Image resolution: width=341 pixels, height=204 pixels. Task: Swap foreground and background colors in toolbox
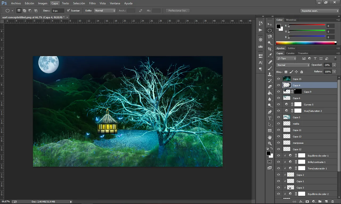(x=271, y=148)
